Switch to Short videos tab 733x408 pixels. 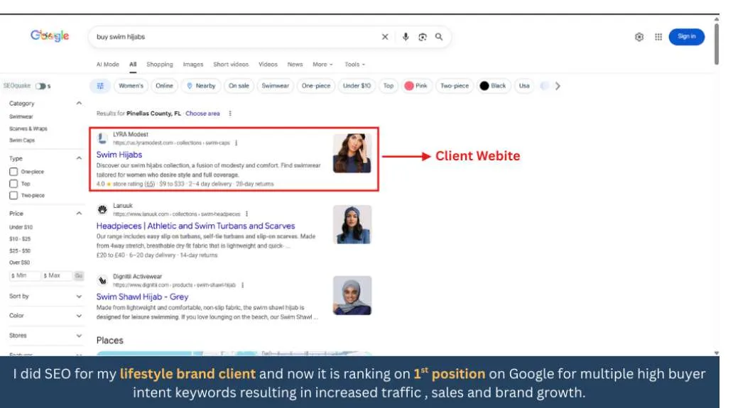click(x=231, y=65)
